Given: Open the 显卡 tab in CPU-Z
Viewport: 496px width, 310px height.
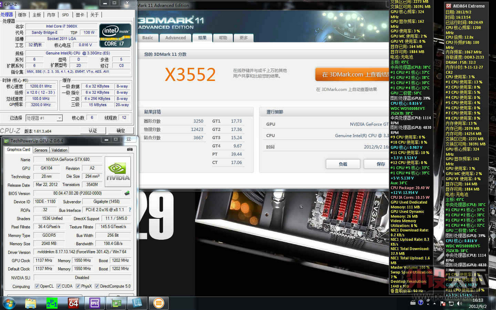Looking at the screenshot, I should click(80, 15).
